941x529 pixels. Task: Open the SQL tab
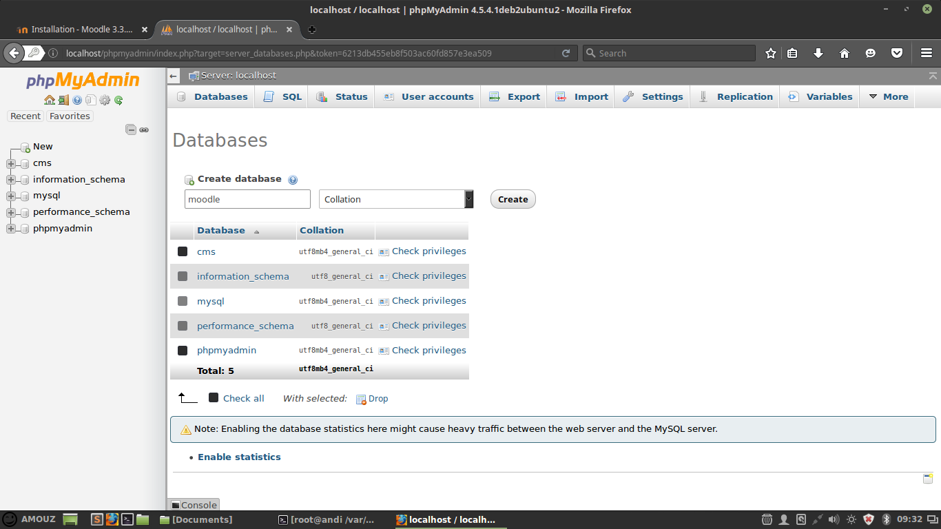tap(282, 96)
